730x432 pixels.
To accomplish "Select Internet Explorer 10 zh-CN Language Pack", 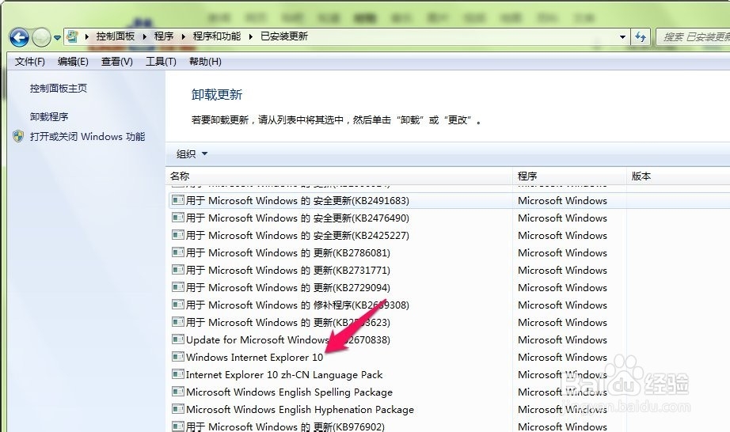I will click(x=448, y=375).
